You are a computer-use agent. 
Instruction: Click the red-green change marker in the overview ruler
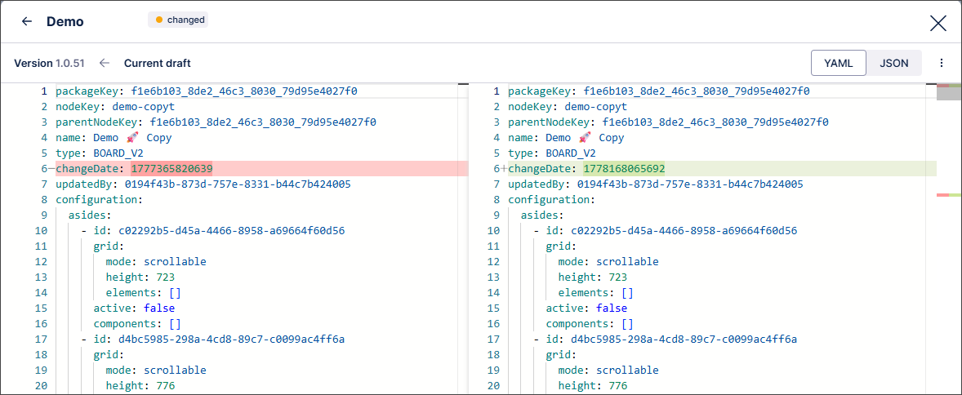tap(949, 195)
